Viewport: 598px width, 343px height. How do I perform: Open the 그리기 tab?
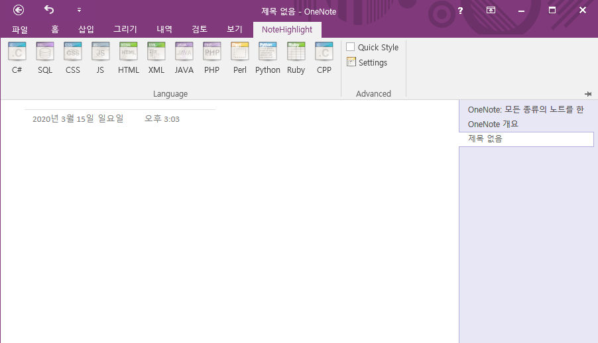[125, 29]
